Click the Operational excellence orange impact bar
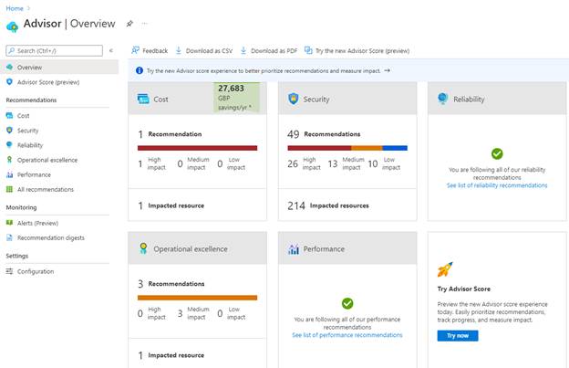 pos(197,298)
